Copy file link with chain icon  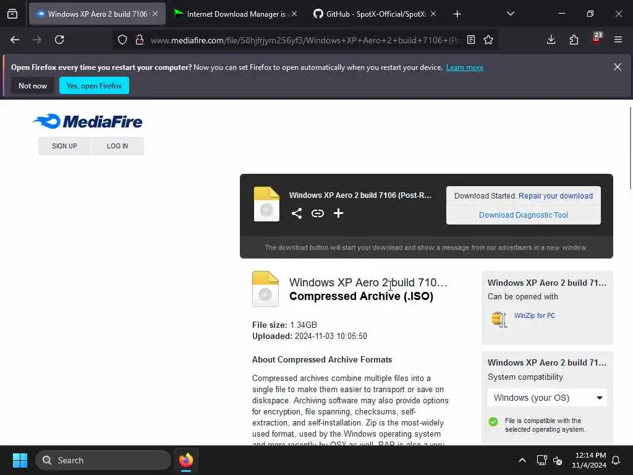tap(318, 213)
